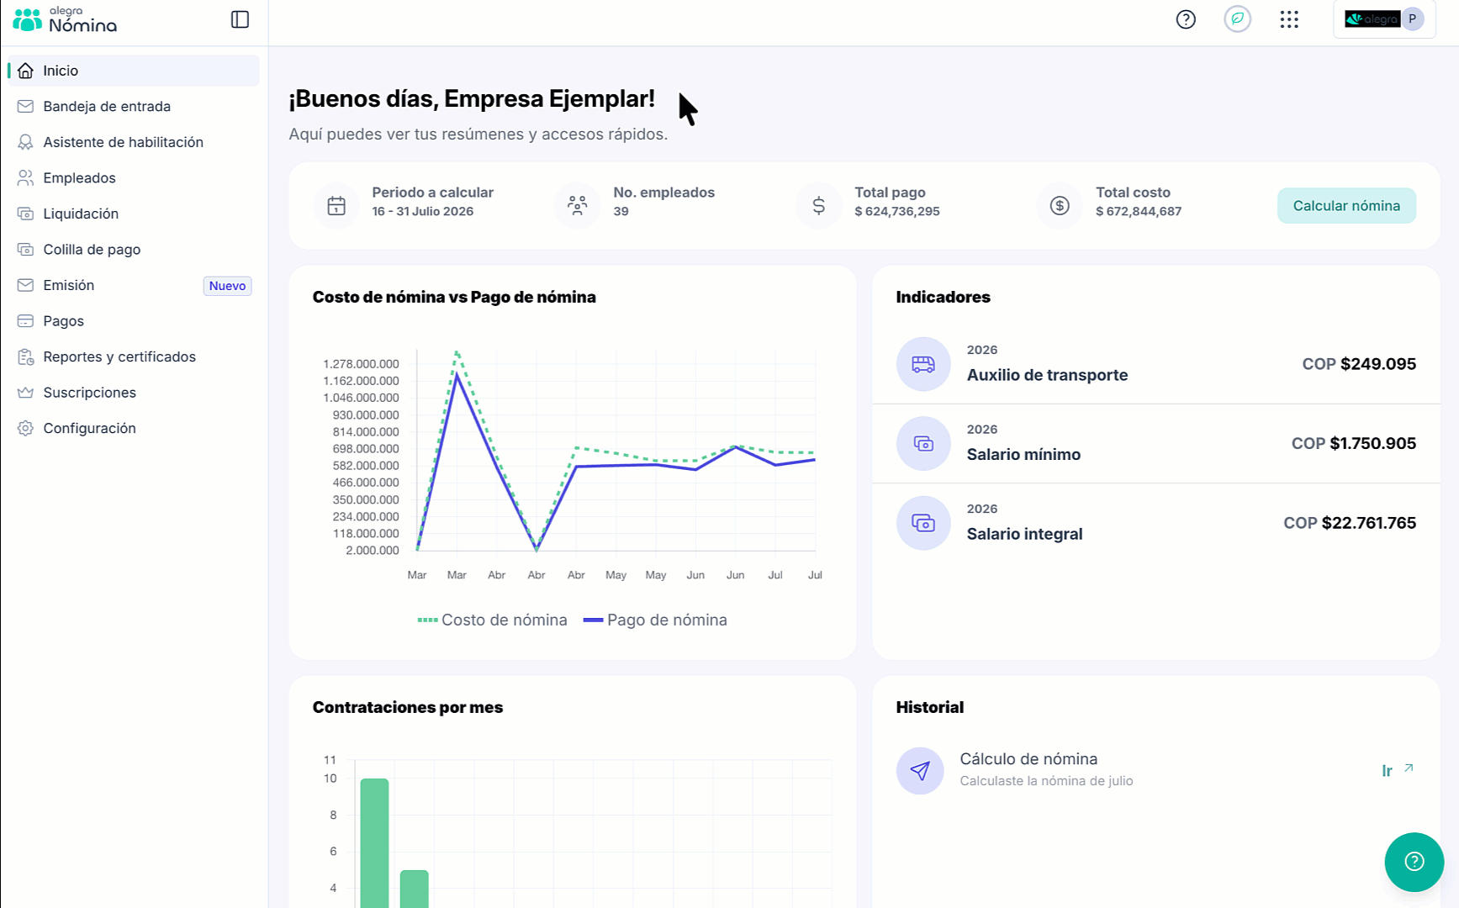1459x908 pixels.
Task: Click the Calcular nómina button
Action: coord(1346,206)
